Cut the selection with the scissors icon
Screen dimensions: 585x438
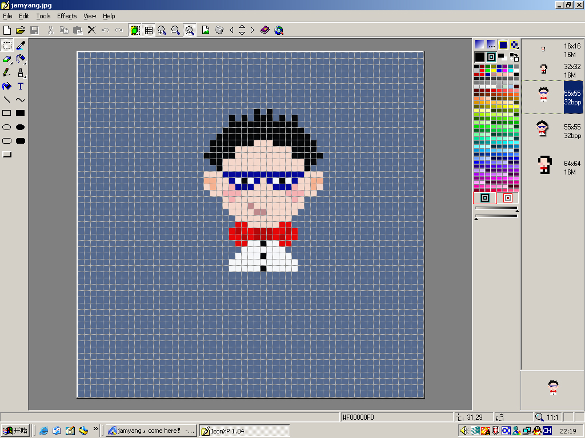point(51,30)
